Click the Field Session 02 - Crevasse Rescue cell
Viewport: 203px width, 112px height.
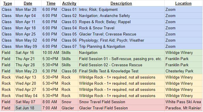pos(121,65)
